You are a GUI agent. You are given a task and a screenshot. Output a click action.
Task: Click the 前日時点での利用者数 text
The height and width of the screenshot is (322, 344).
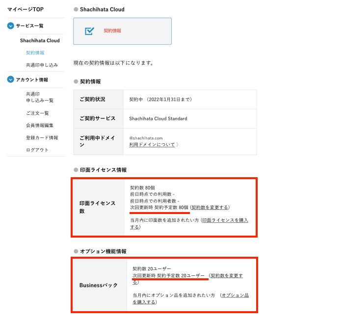click(x=155, y=201)
